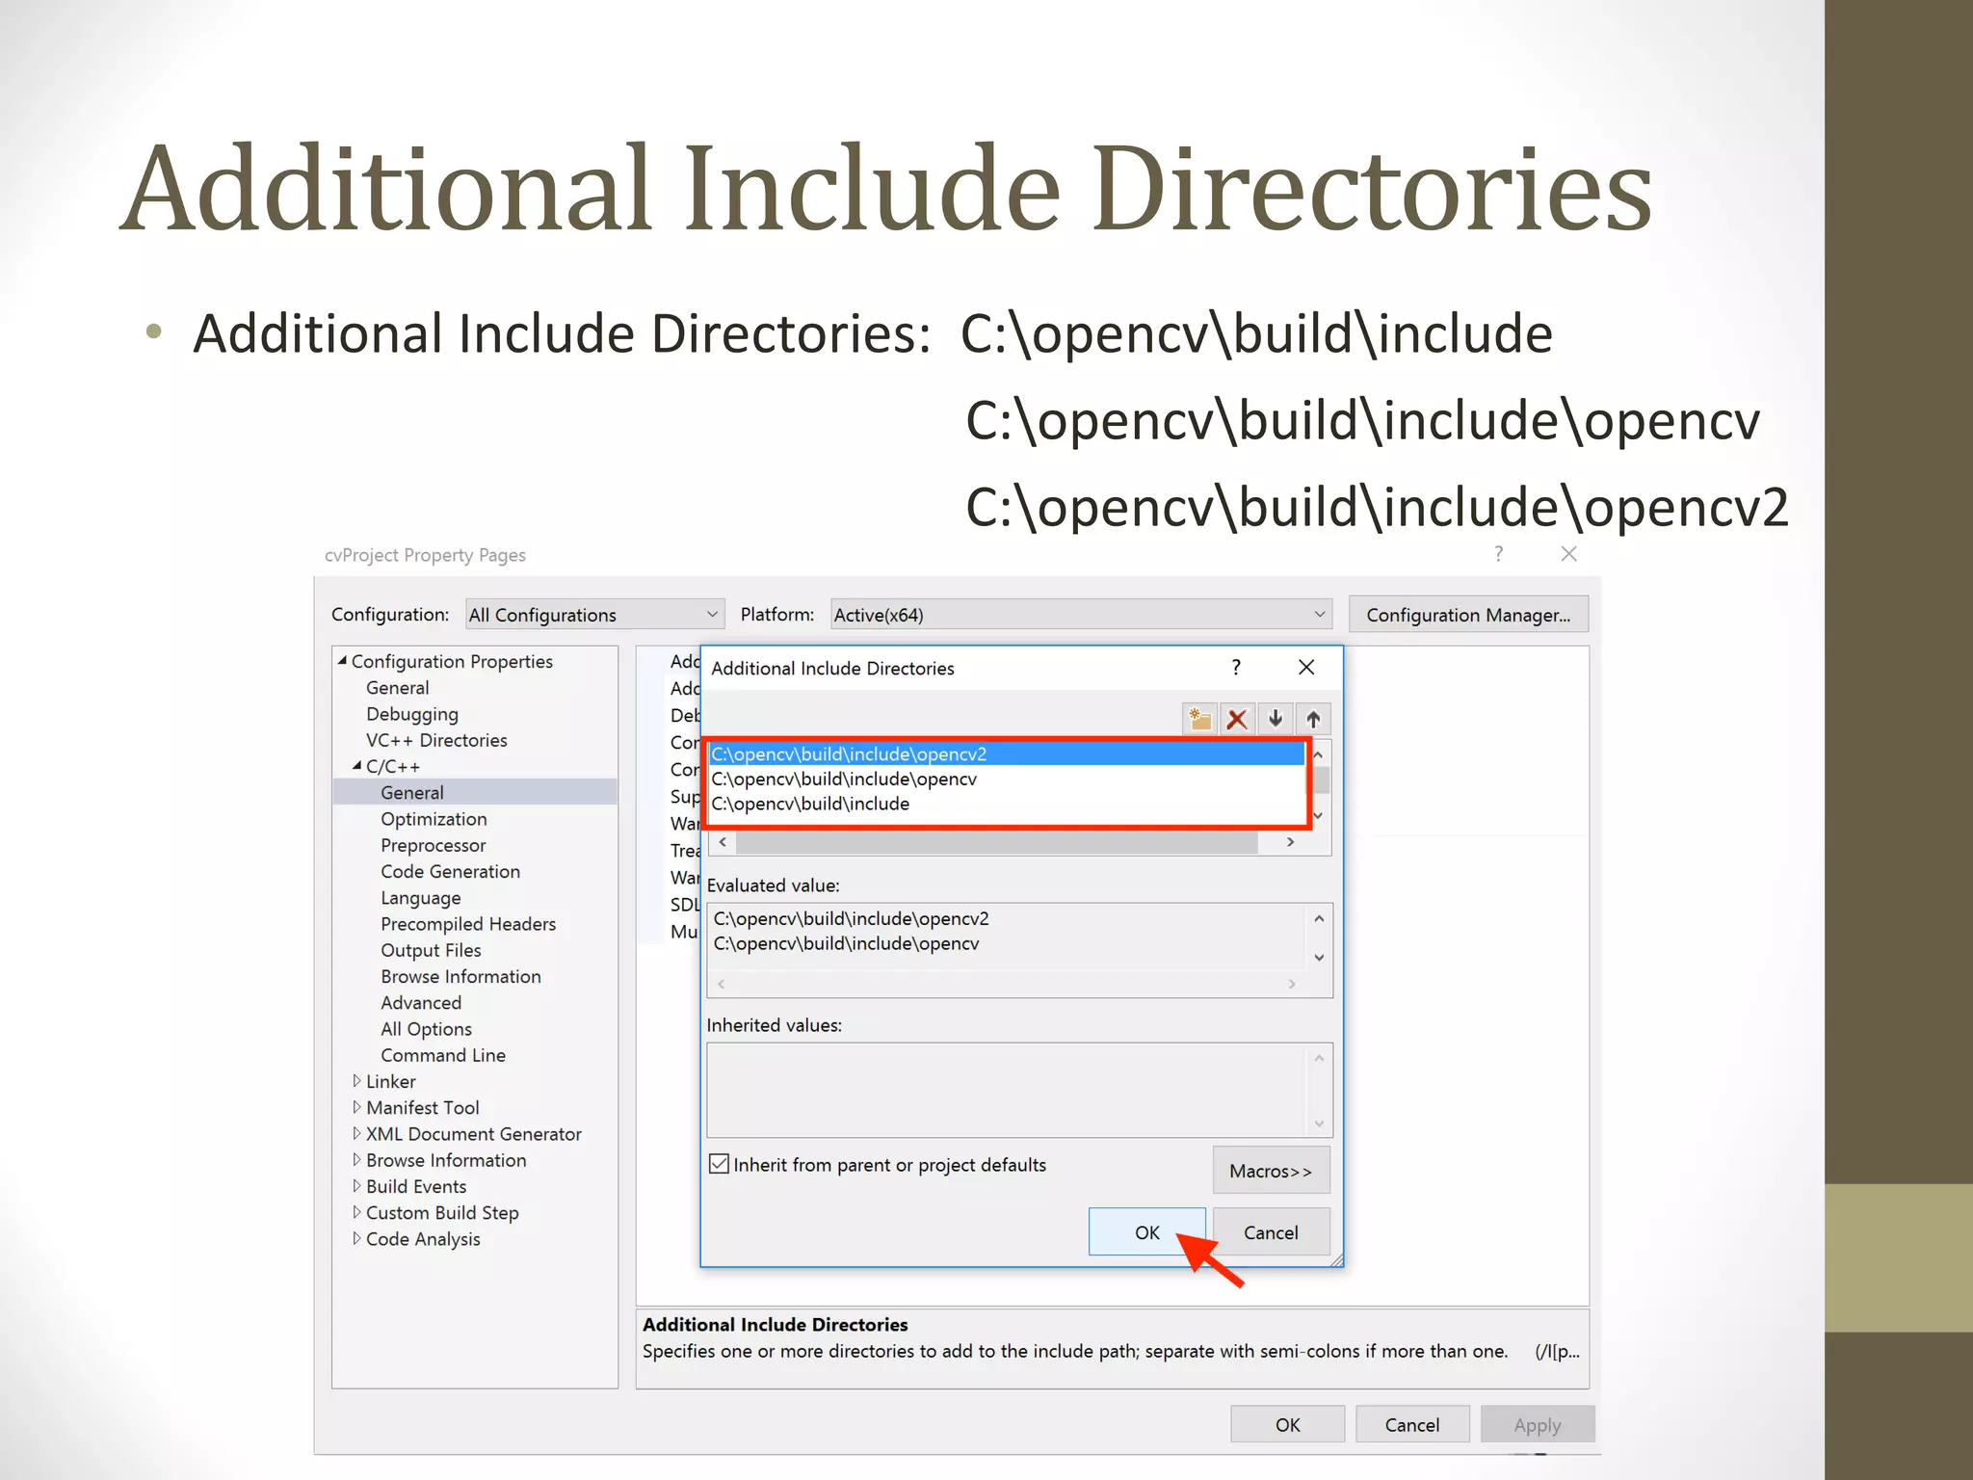This screenshot has height=1480, width=1973.
Task: Collapse the C/C++ tree node
Action: (356, 766)
